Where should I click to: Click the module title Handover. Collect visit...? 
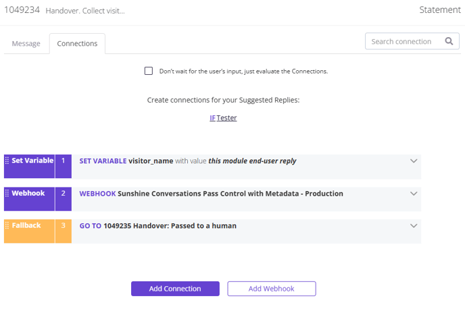[x=85, y=11]
